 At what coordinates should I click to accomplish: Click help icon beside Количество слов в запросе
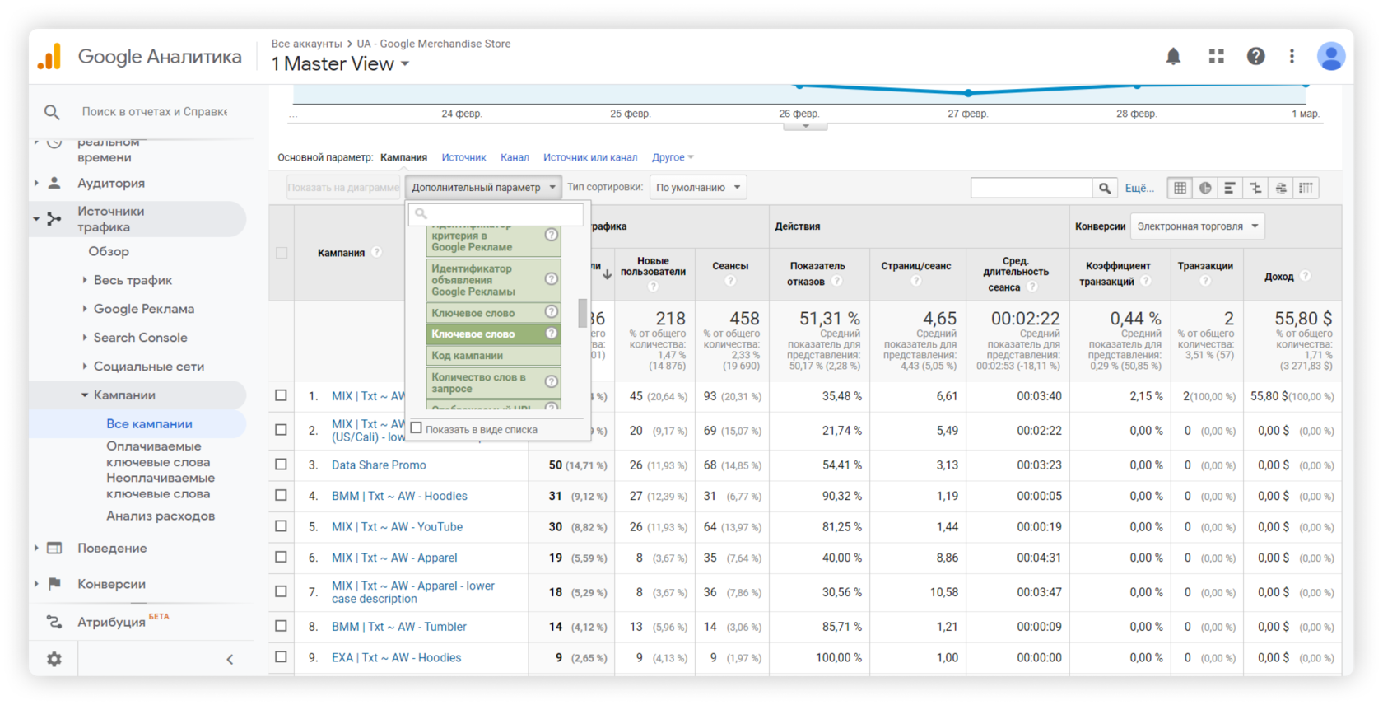[x=552, y=381]
